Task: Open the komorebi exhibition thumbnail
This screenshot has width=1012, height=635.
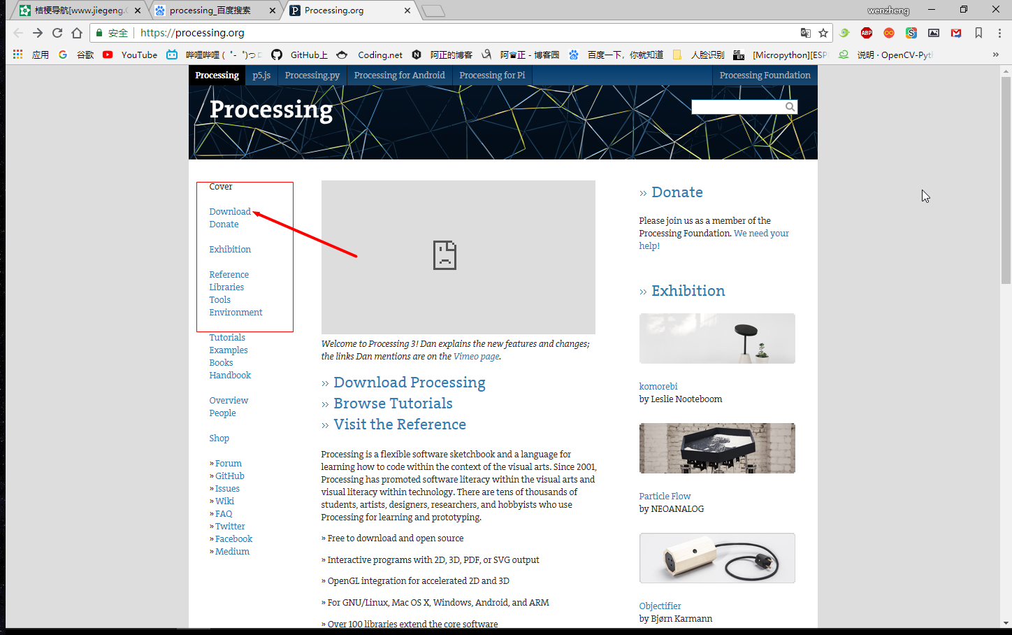Action: pos(717,338)
